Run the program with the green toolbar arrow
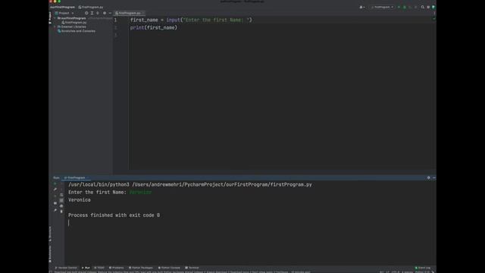This screenshot has height=273, width=485. (399, 7)
